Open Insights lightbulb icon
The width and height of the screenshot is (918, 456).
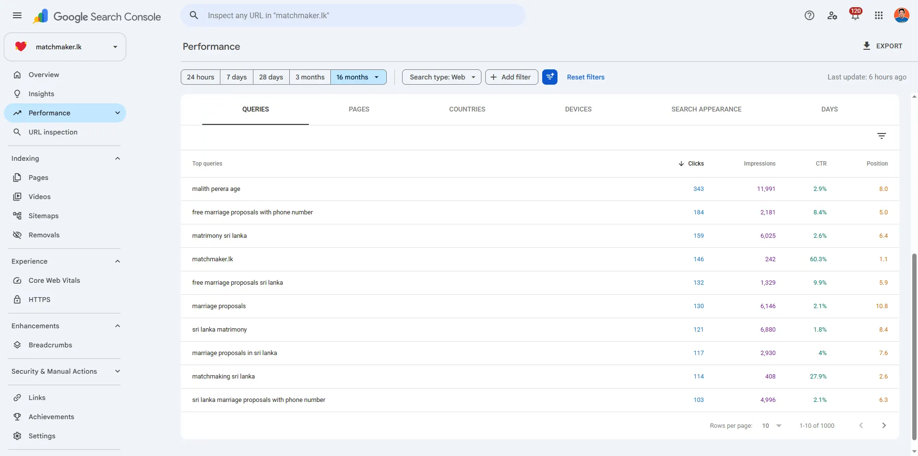[x=17, y=94]
